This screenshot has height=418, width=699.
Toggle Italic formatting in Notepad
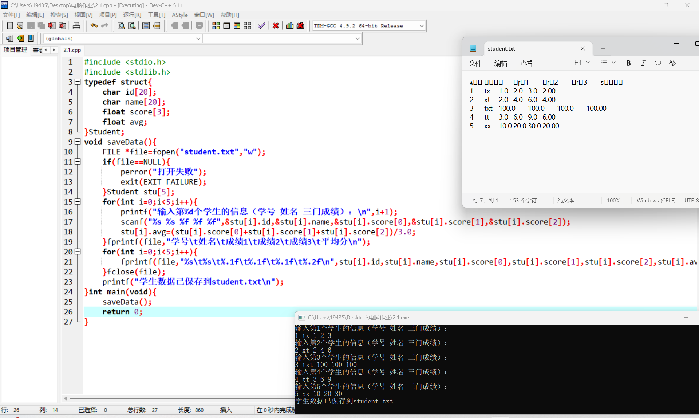pyautogui.click(x=643, y=63)
